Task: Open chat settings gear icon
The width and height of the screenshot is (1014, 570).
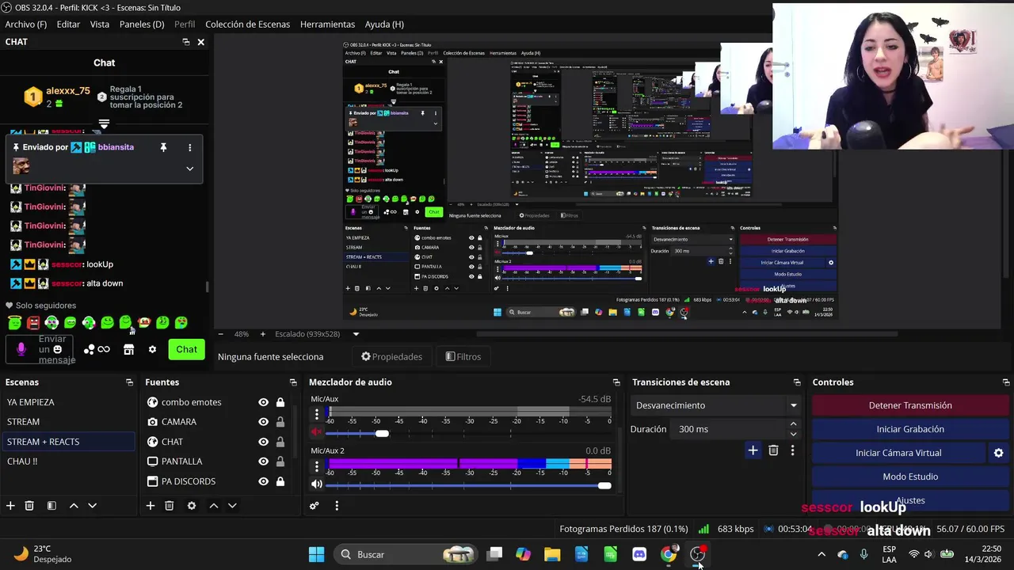Action: (x=152, y=349)
